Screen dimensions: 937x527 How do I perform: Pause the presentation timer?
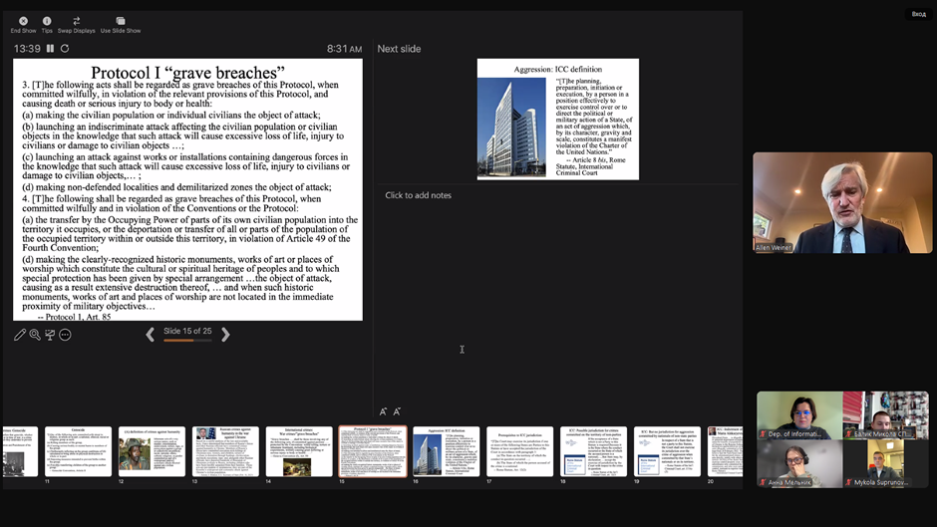click(x=50, y=49)
